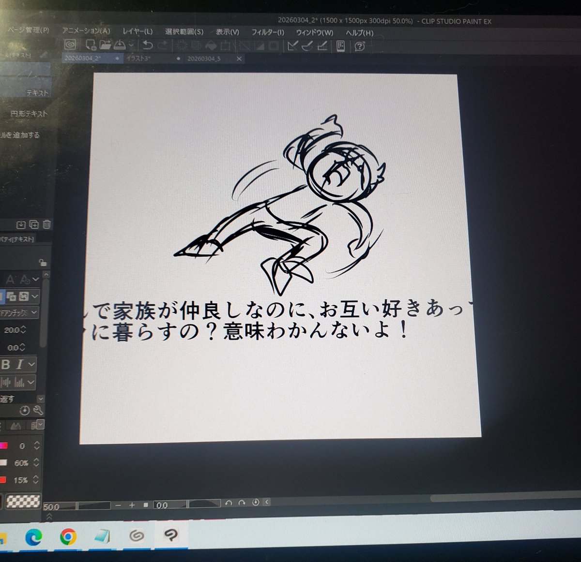The height and width of the screenshot is (562, 581).
Task: Open sub tool detail wrench icon
Action: pos(38,411)
